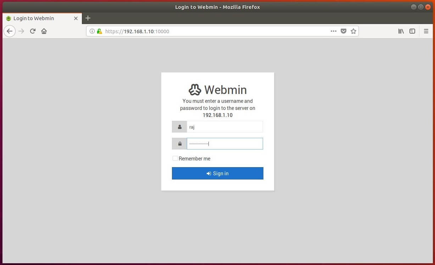Open the Firefox home page icon
This screenshot has height=265, width=435.
[44, 31]
